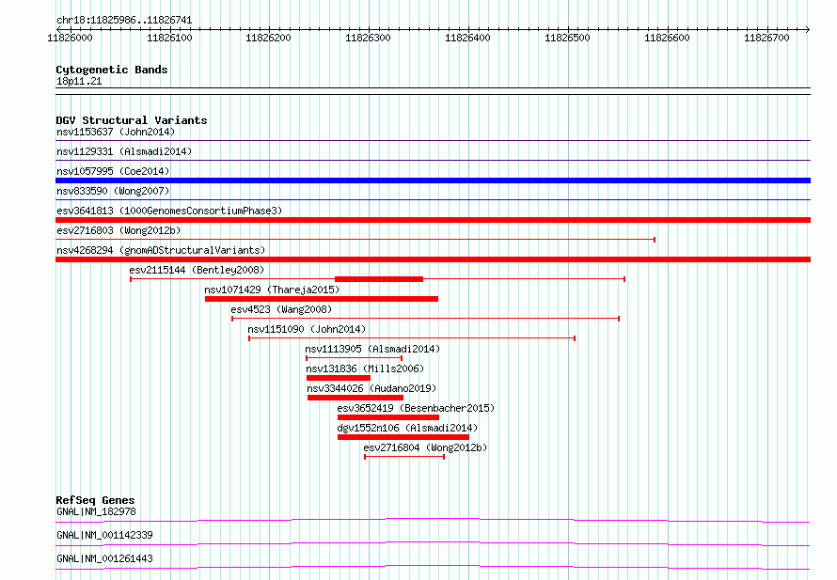Open gene transcript GNAL|NM_001261443
The width and height of the screenshot is (837, 580).
coord(104,558)
